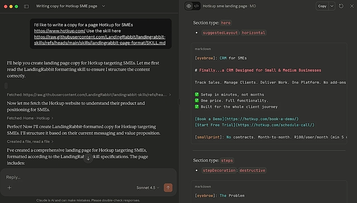The image size is (357, 203).
Task: Select the Track Sales. Manage Clients line
Action: point(270,82)
